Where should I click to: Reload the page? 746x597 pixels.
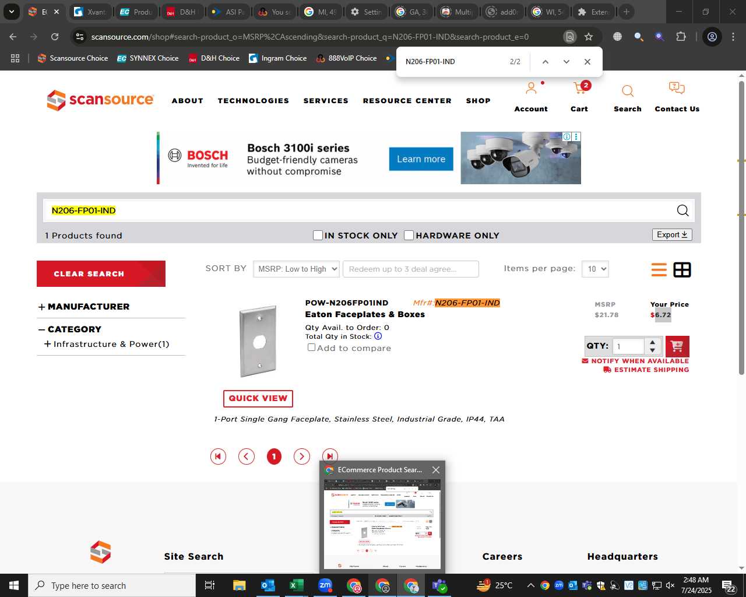55,37
